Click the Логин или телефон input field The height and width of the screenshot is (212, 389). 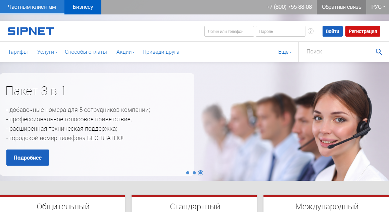[229, 31]
